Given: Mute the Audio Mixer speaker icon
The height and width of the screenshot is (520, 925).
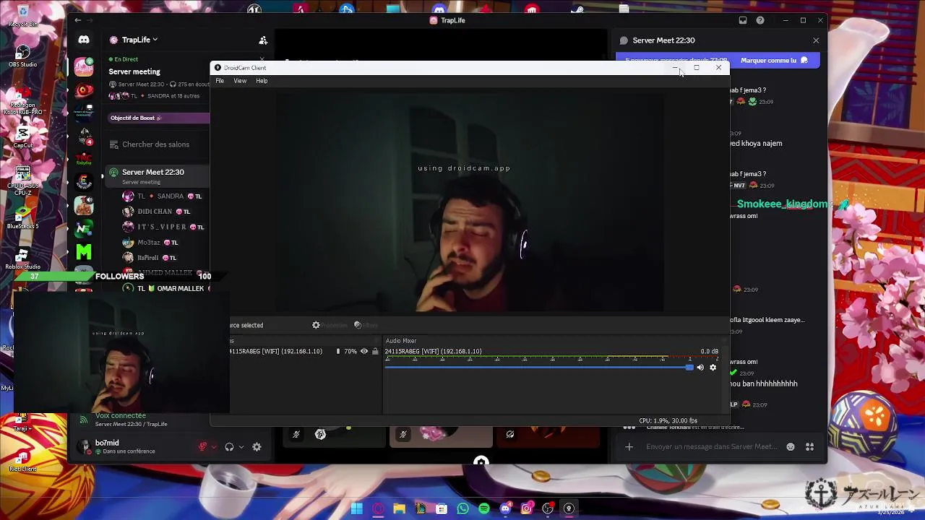Looking at the screenshot, I should 700,368.
